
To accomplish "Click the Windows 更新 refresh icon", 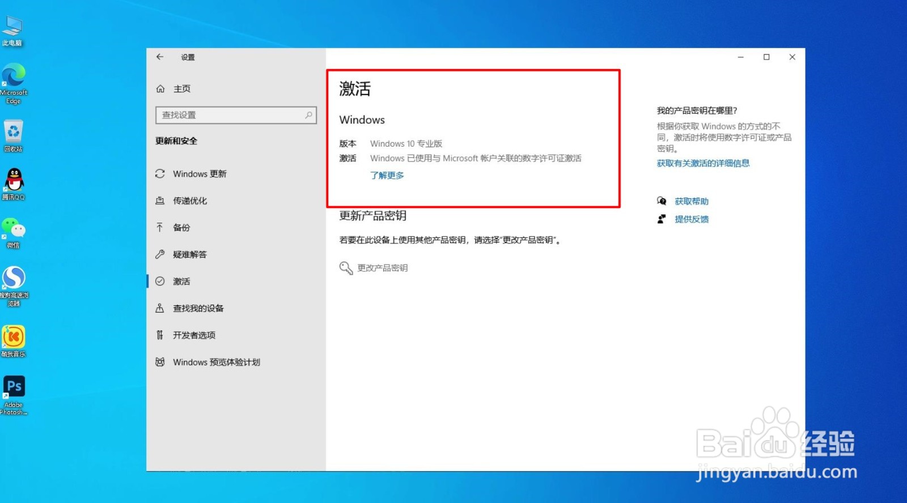I will click(x=160, y=174).
